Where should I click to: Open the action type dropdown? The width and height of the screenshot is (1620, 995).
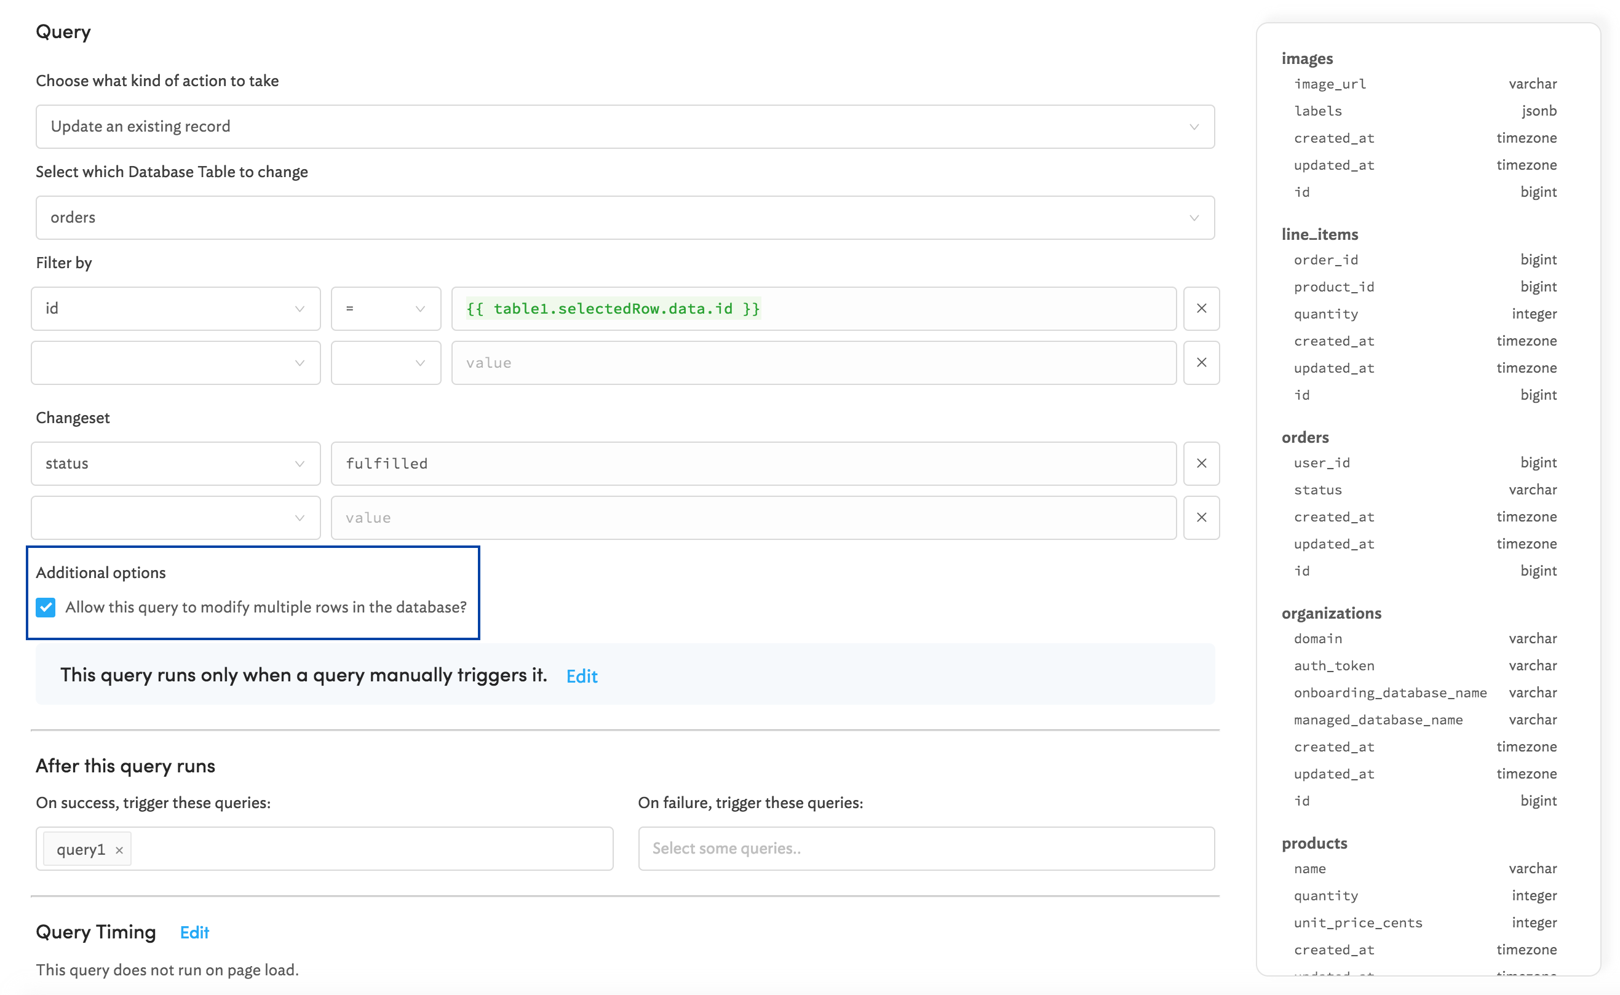(624, 126)
